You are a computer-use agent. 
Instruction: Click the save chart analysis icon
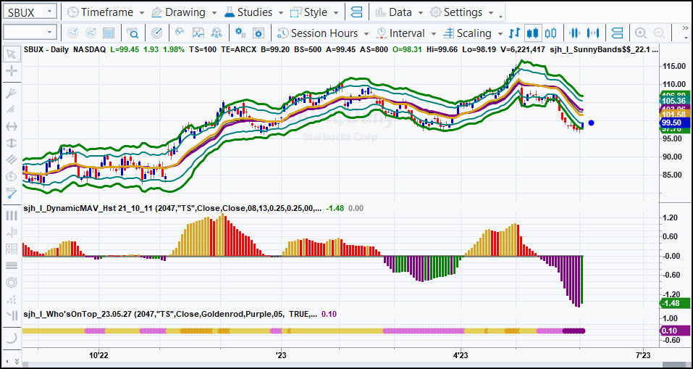click(x=199, y=33)
